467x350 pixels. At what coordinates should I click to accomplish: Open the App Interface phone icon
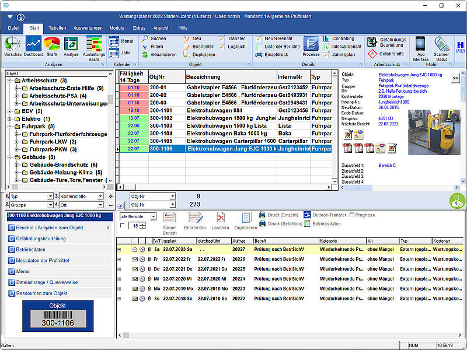(x=420, y=44)
